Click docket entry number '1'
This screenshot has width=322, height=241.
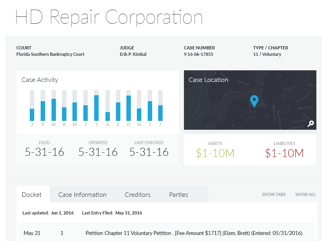62,233
